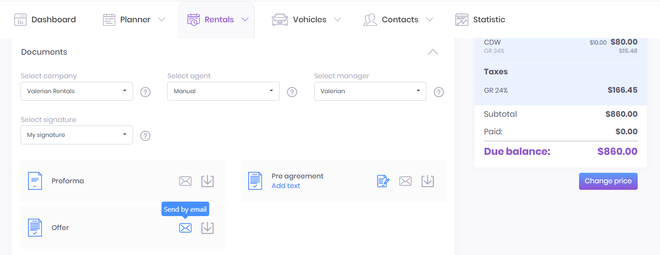Click the Change price button
This screenshot has width=660, height=255.
pos(608,181)
